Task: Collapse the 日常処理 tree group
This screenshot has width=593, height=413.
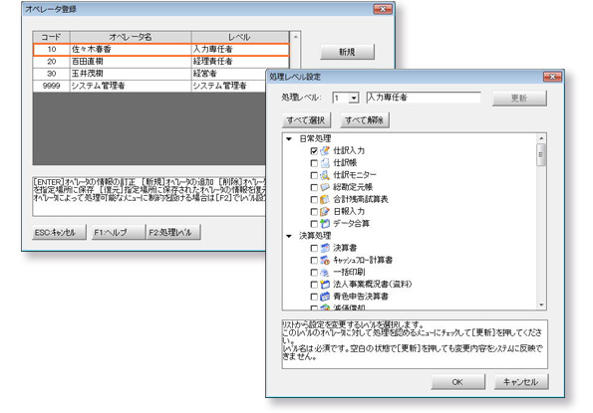Action: (289, 139)
